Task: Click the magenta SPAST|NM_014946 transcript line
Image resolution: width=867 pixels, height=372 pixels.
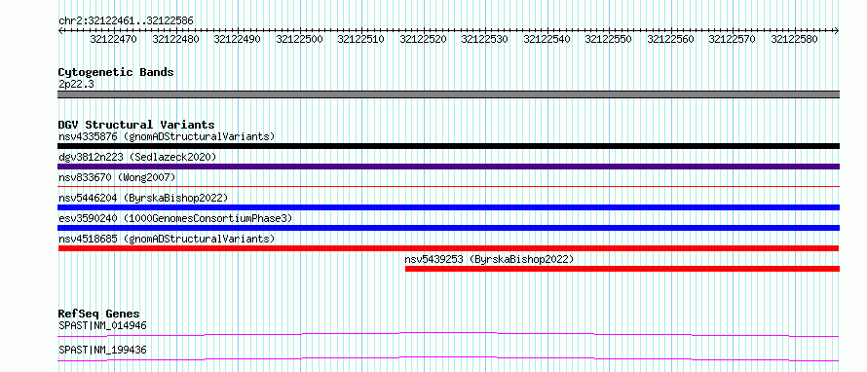Action: [448, 334]
